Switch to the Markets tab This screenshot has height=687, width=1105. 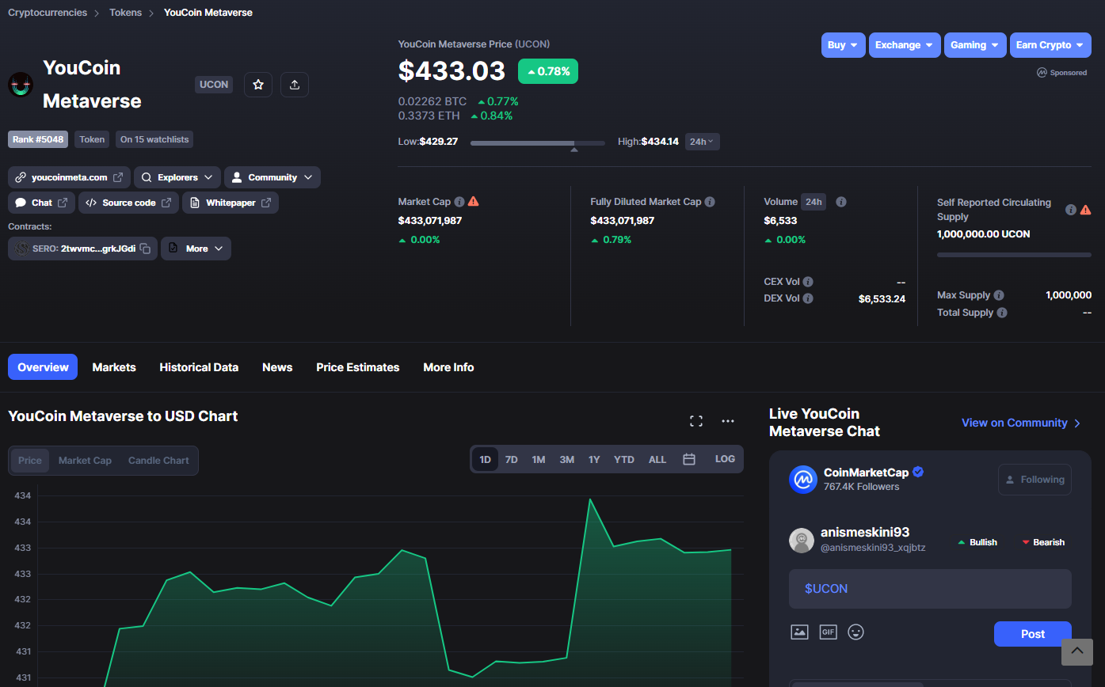[114, 367]
